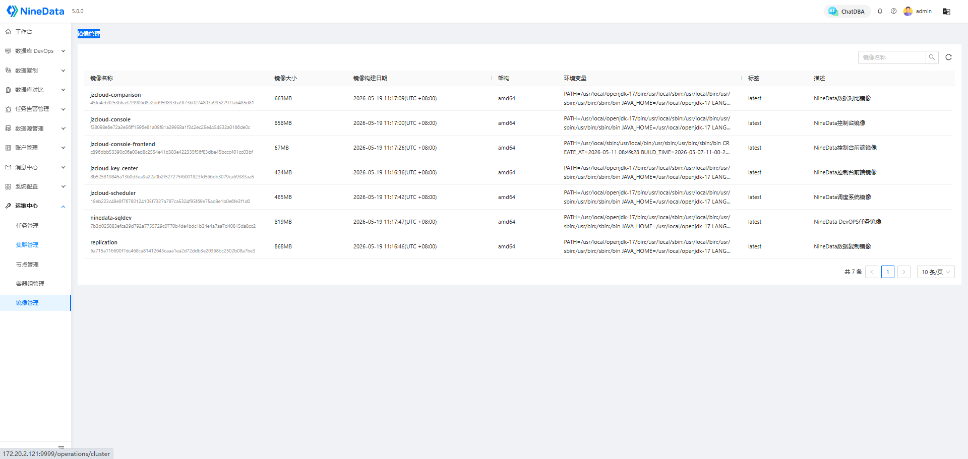Click the 运维中心 wrench icon
Image resolution: width=968 pixels, height=459 pixels.
pos(8,206)
